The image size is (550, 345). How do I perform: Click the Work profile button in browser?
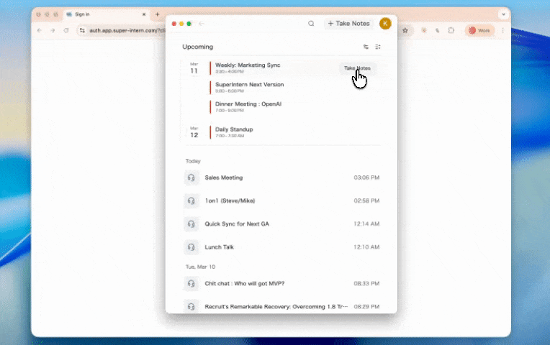coord(479,30)
